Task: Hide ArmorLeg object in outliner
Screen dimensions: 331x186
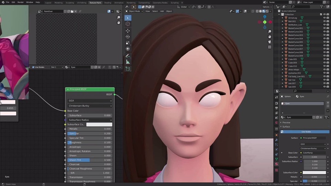Action: click(x=325, y=18)
